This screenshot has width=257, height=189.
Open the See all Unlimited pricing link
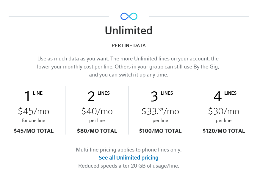[x=128, y=157]
